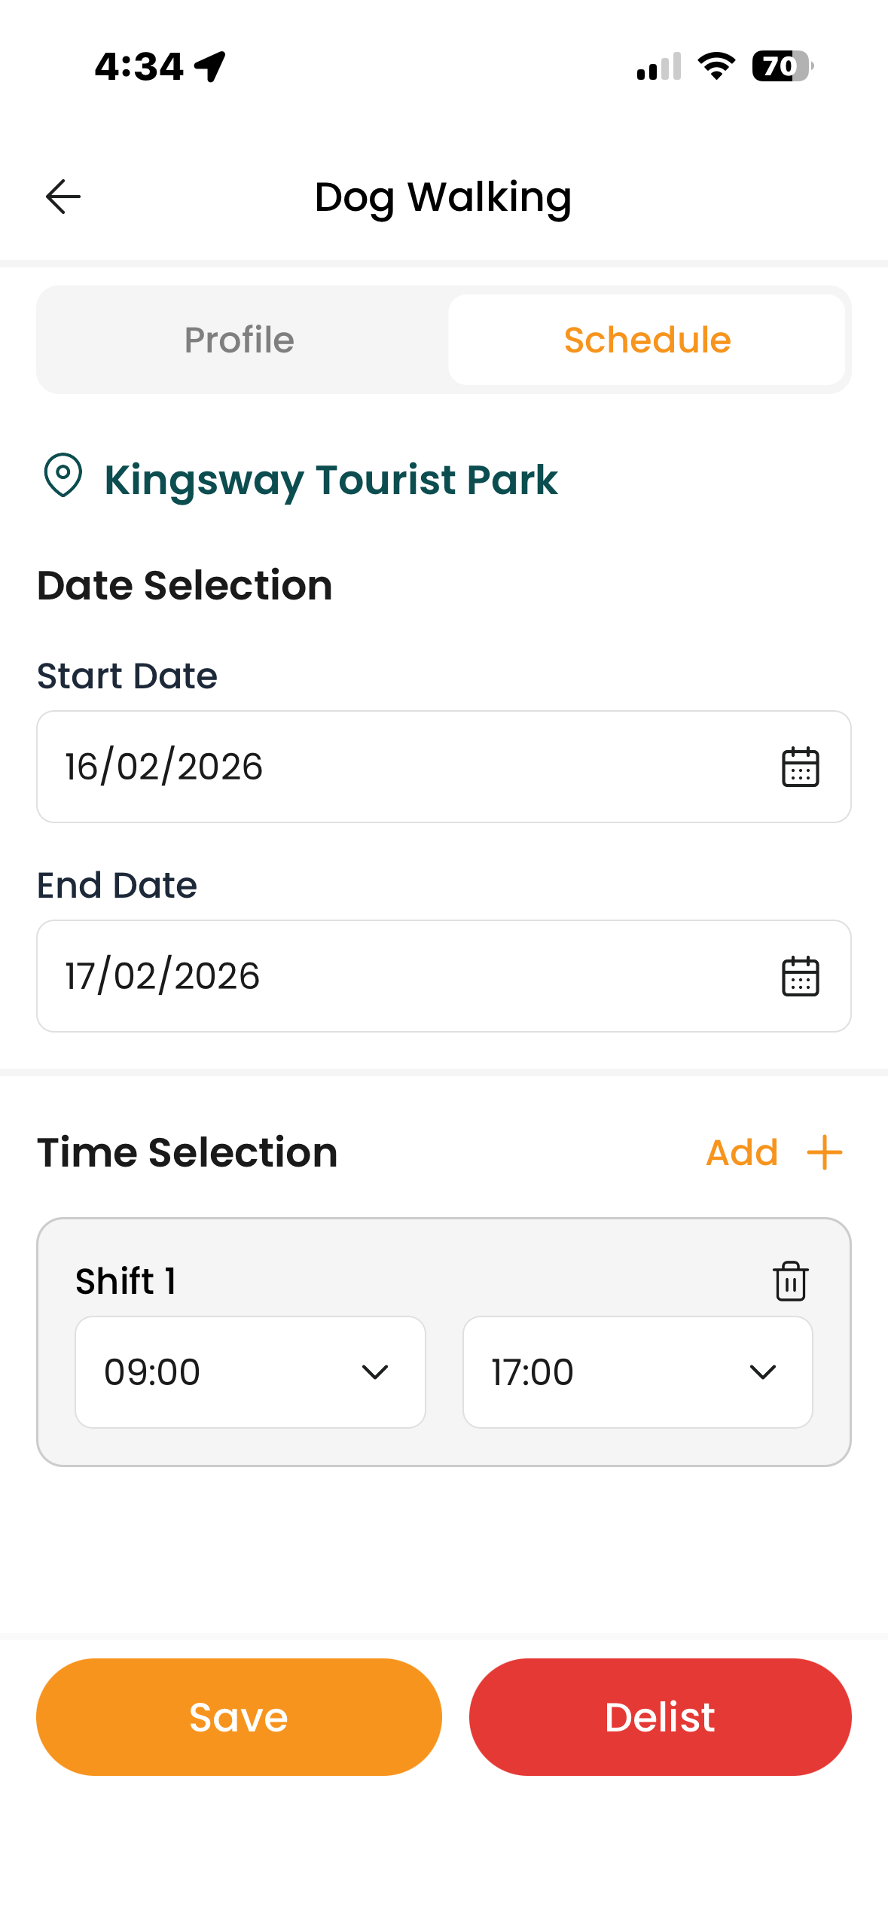Tap the cellular signal strength icon
888x1925 pixels.
[x=659, y=66]
